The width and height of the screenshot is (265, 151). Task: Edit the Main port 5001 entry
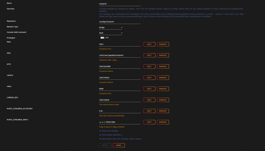[149, 44]
